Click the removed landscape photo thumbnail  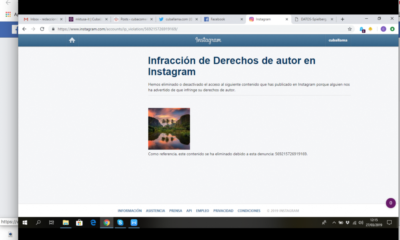[169, 129]
